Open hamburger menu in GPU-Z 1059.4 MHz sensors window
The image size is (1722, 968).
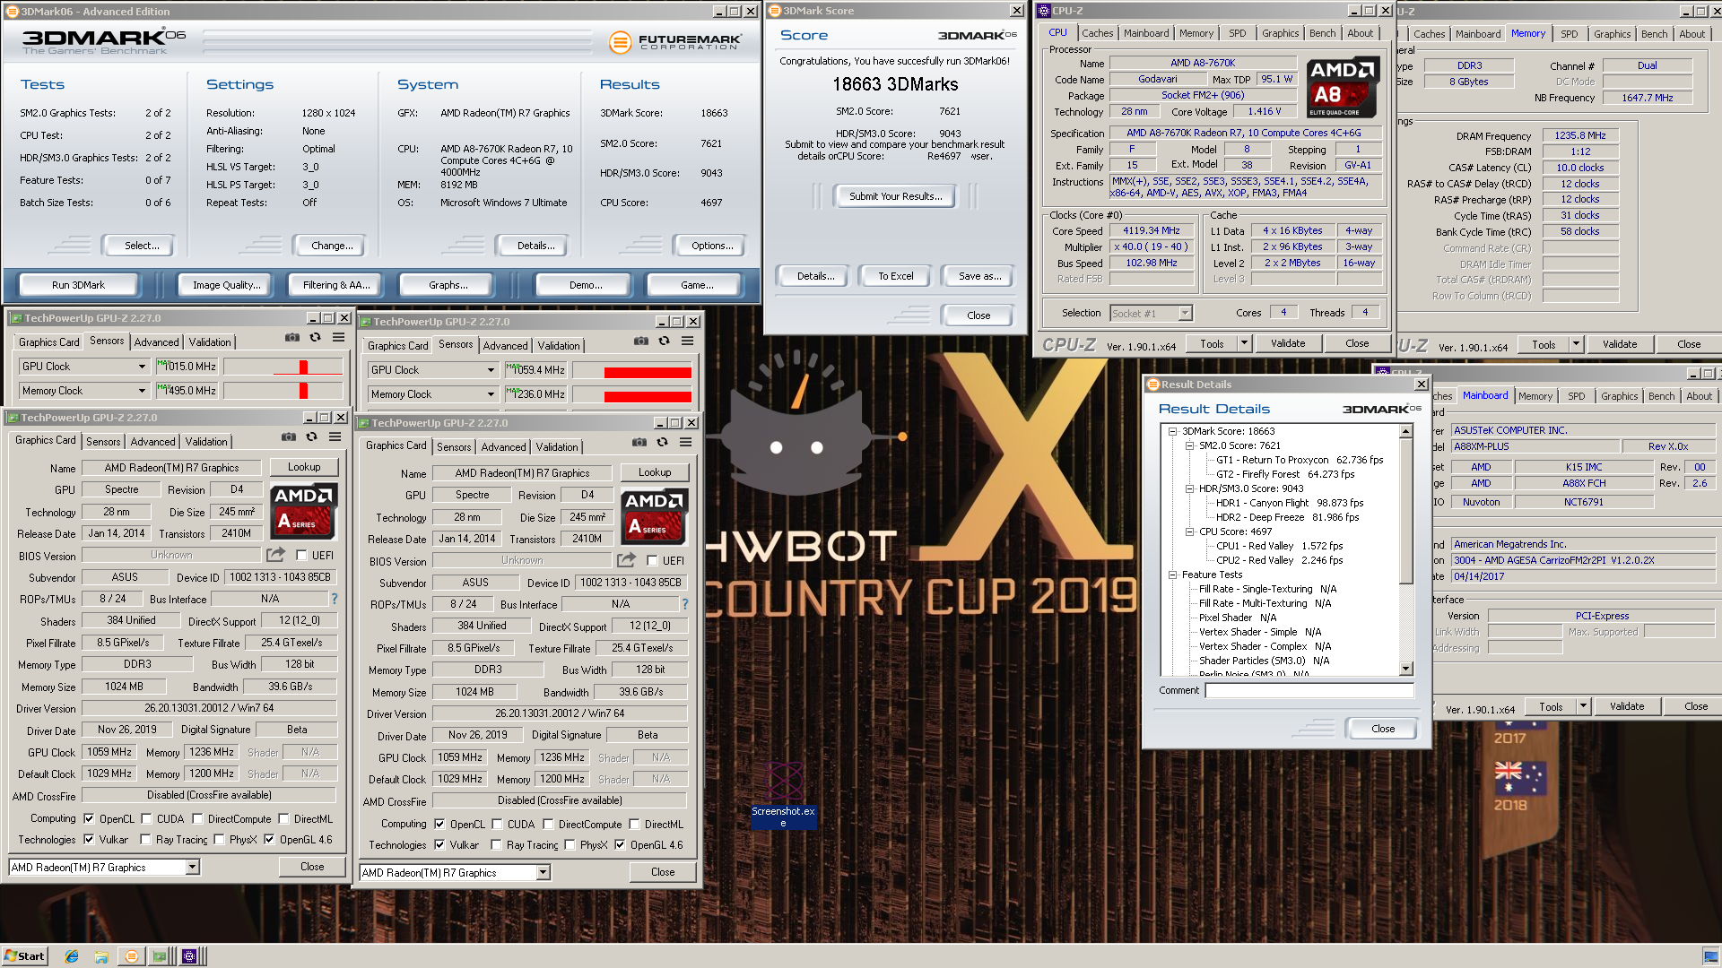click(x=687, y=341)
